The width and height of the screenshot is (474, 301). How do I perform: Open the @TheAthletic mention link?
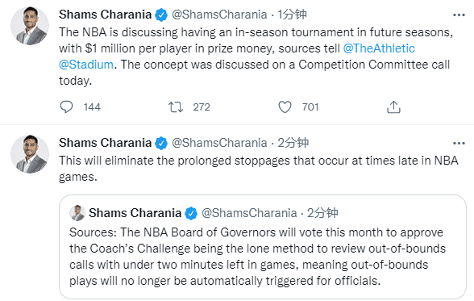pyautogui.click(x=379, y=48)
